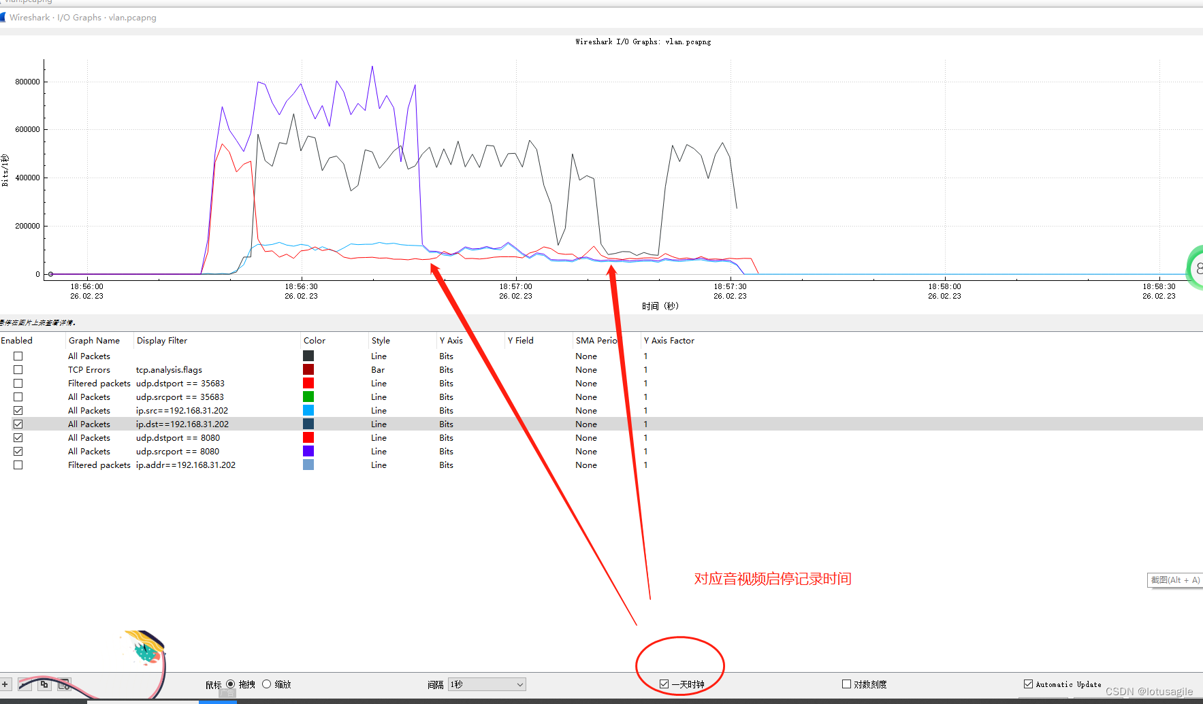Screen dimensions: 1203x704
Task: Enable the first All Packets graph checkbox
Action: click(x=18, y=356)
